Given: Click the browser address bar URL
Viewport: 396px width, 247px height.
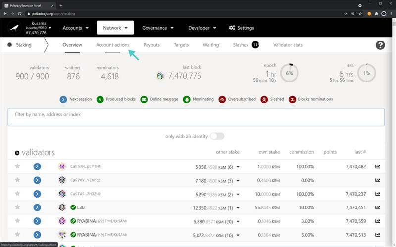Looking at the screenshot, I should click(53, 14).
